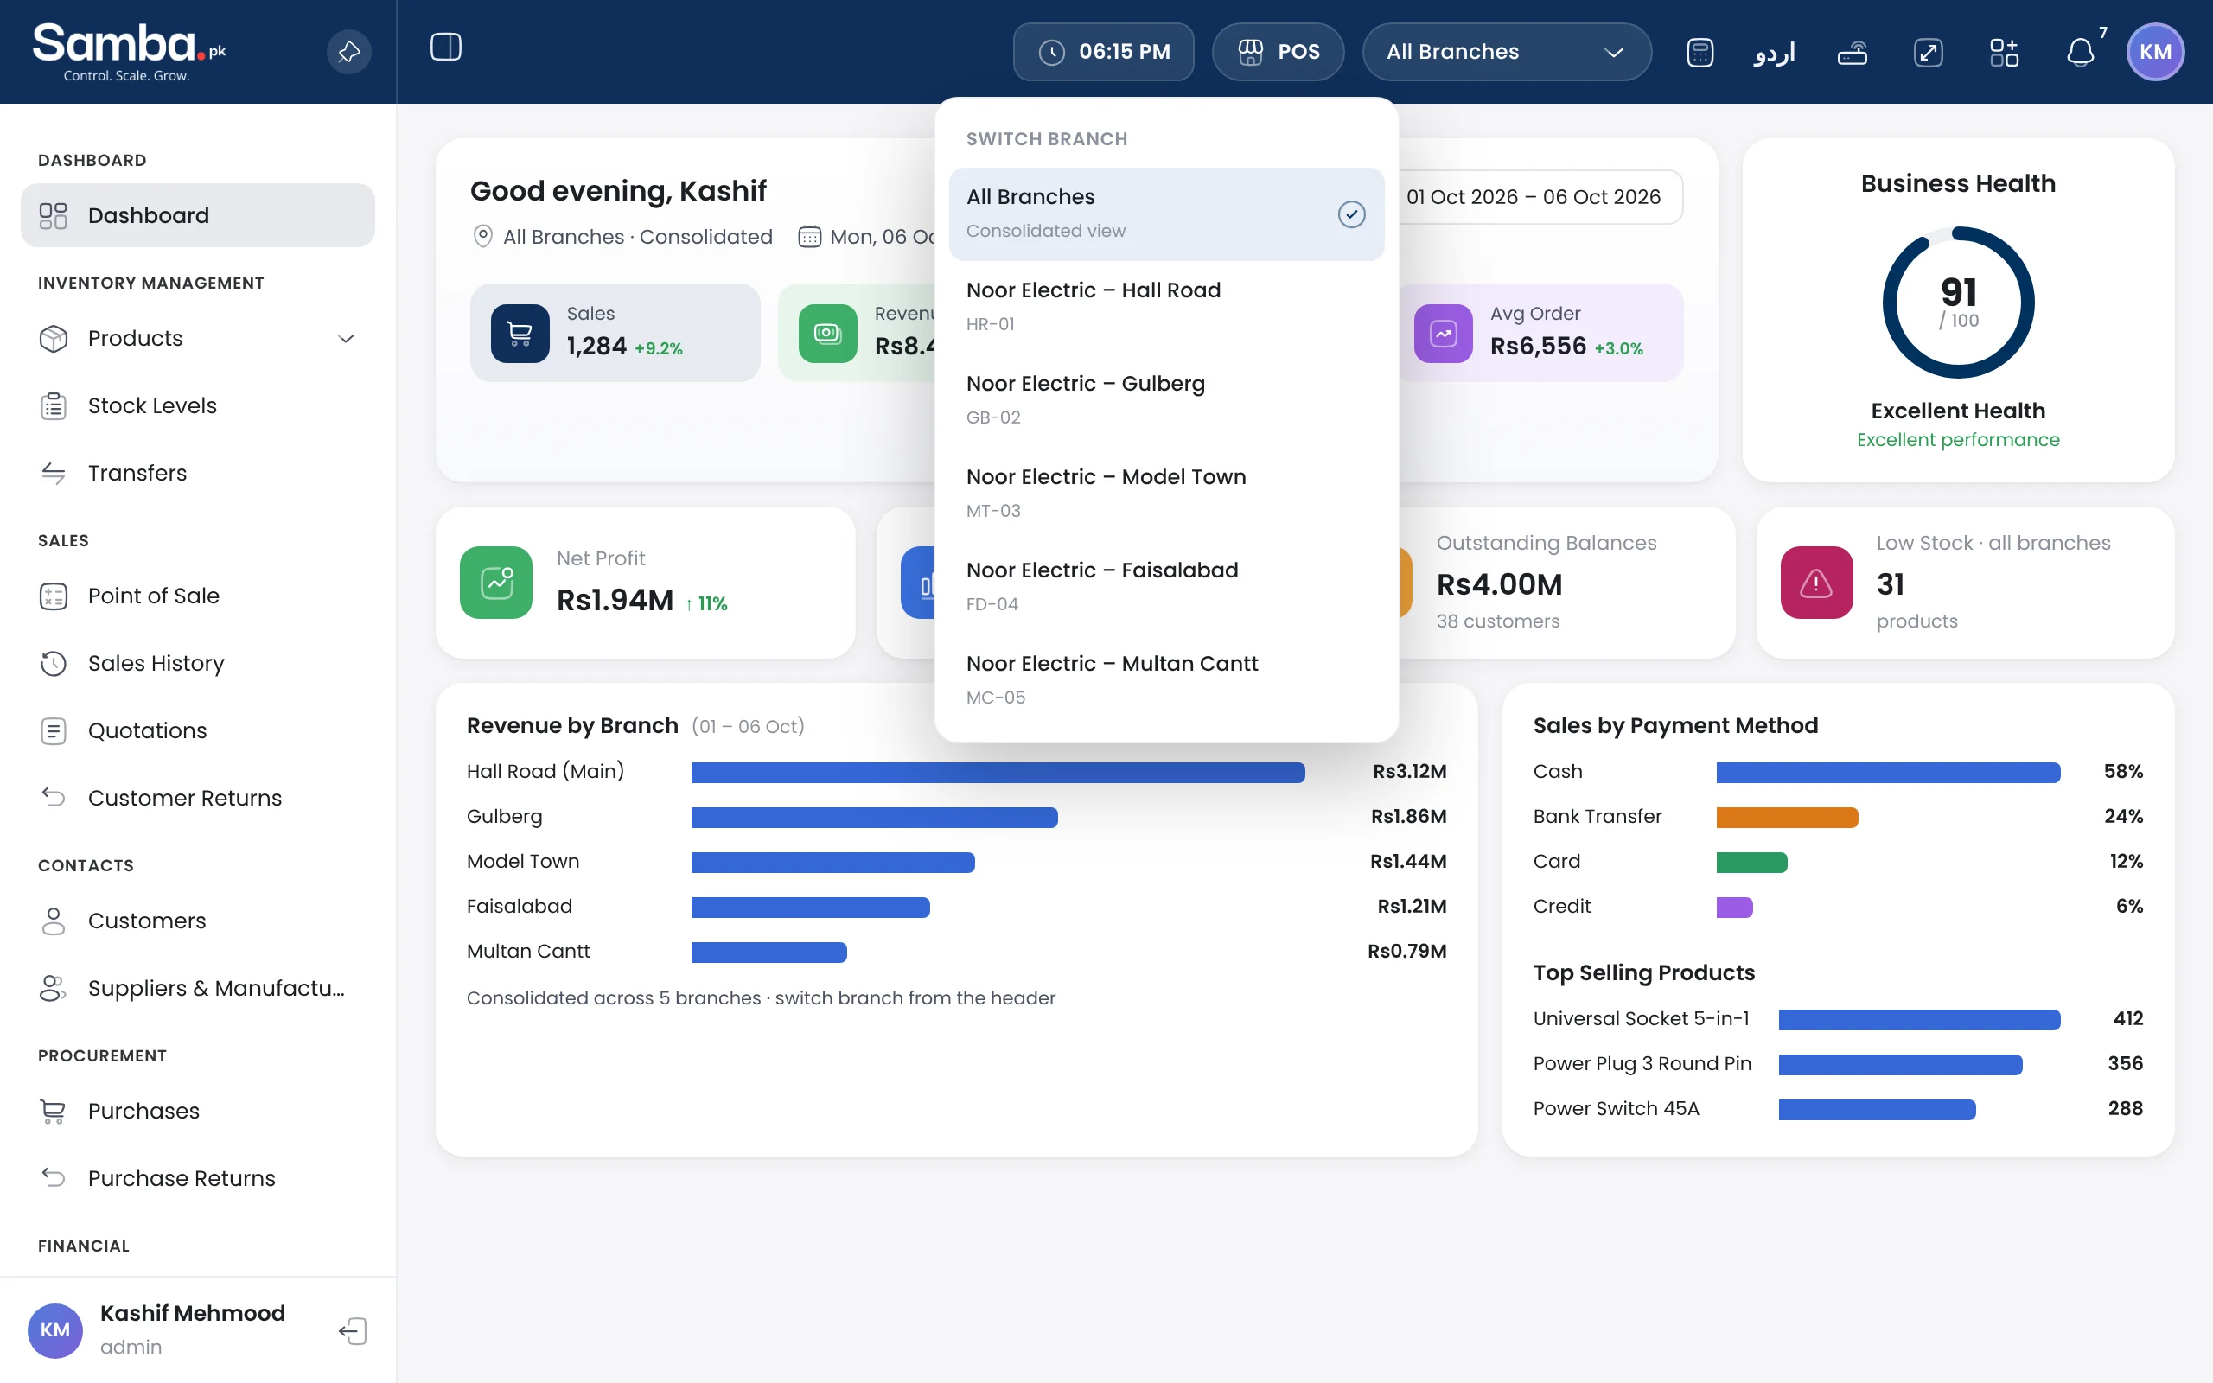Viewport: 2213px width, 1383px height.
Task: Open the cash drawer device icon
Action: point(1852,52)
